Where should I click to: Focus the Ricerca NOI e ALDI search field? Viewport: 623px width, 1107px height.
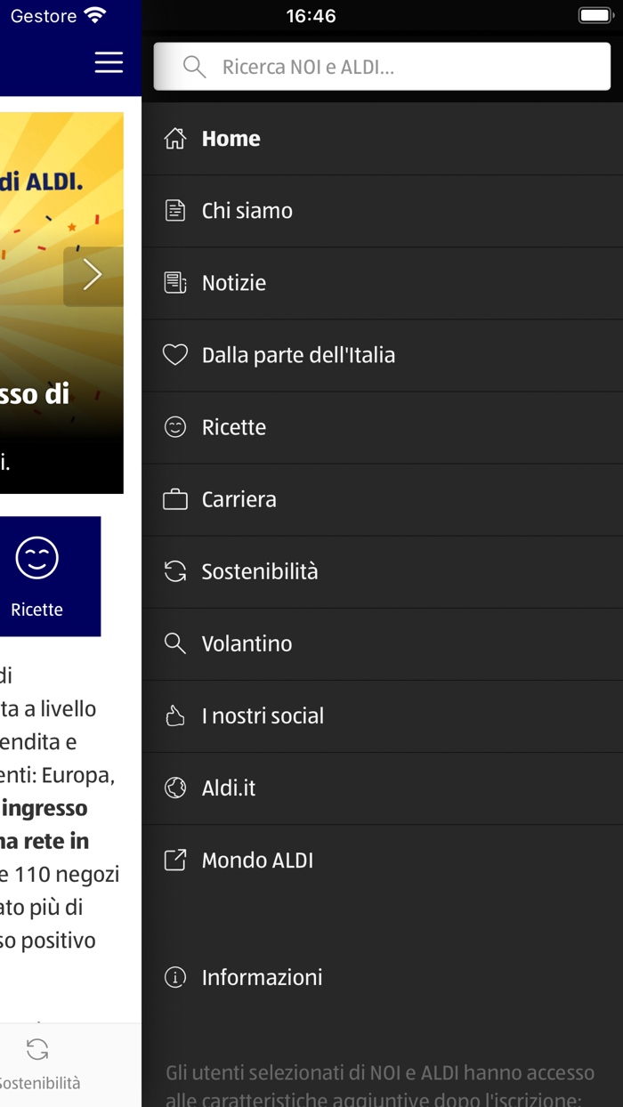tap(383, 67)
